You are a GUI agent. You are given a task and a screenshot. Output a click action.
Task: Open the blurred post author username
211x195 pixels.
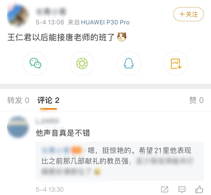51,11
